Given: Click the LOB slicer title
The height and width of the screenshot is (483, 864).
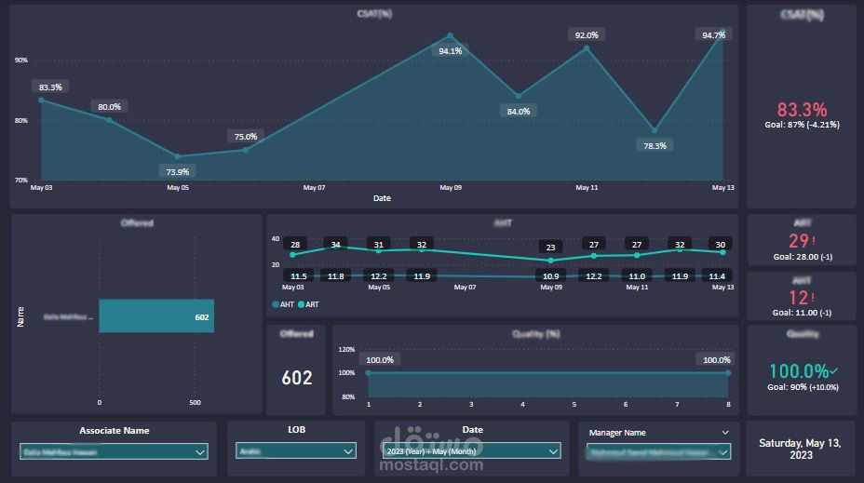Looking at the screenshot, I should (x=296, y=430).
